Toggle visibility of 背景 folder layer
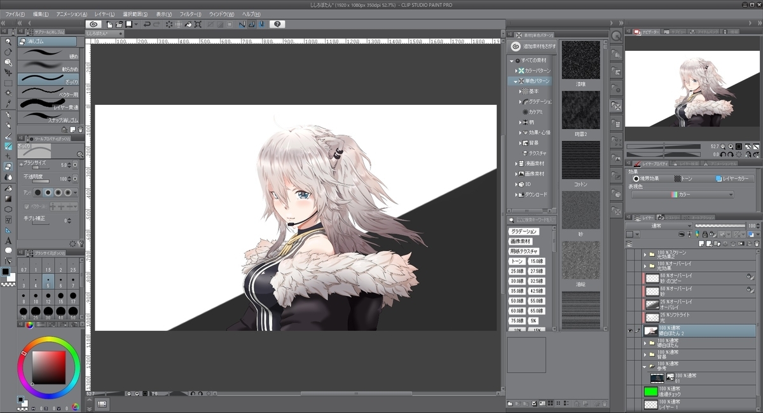Screen dimensions: 763x413 (630, 355)
